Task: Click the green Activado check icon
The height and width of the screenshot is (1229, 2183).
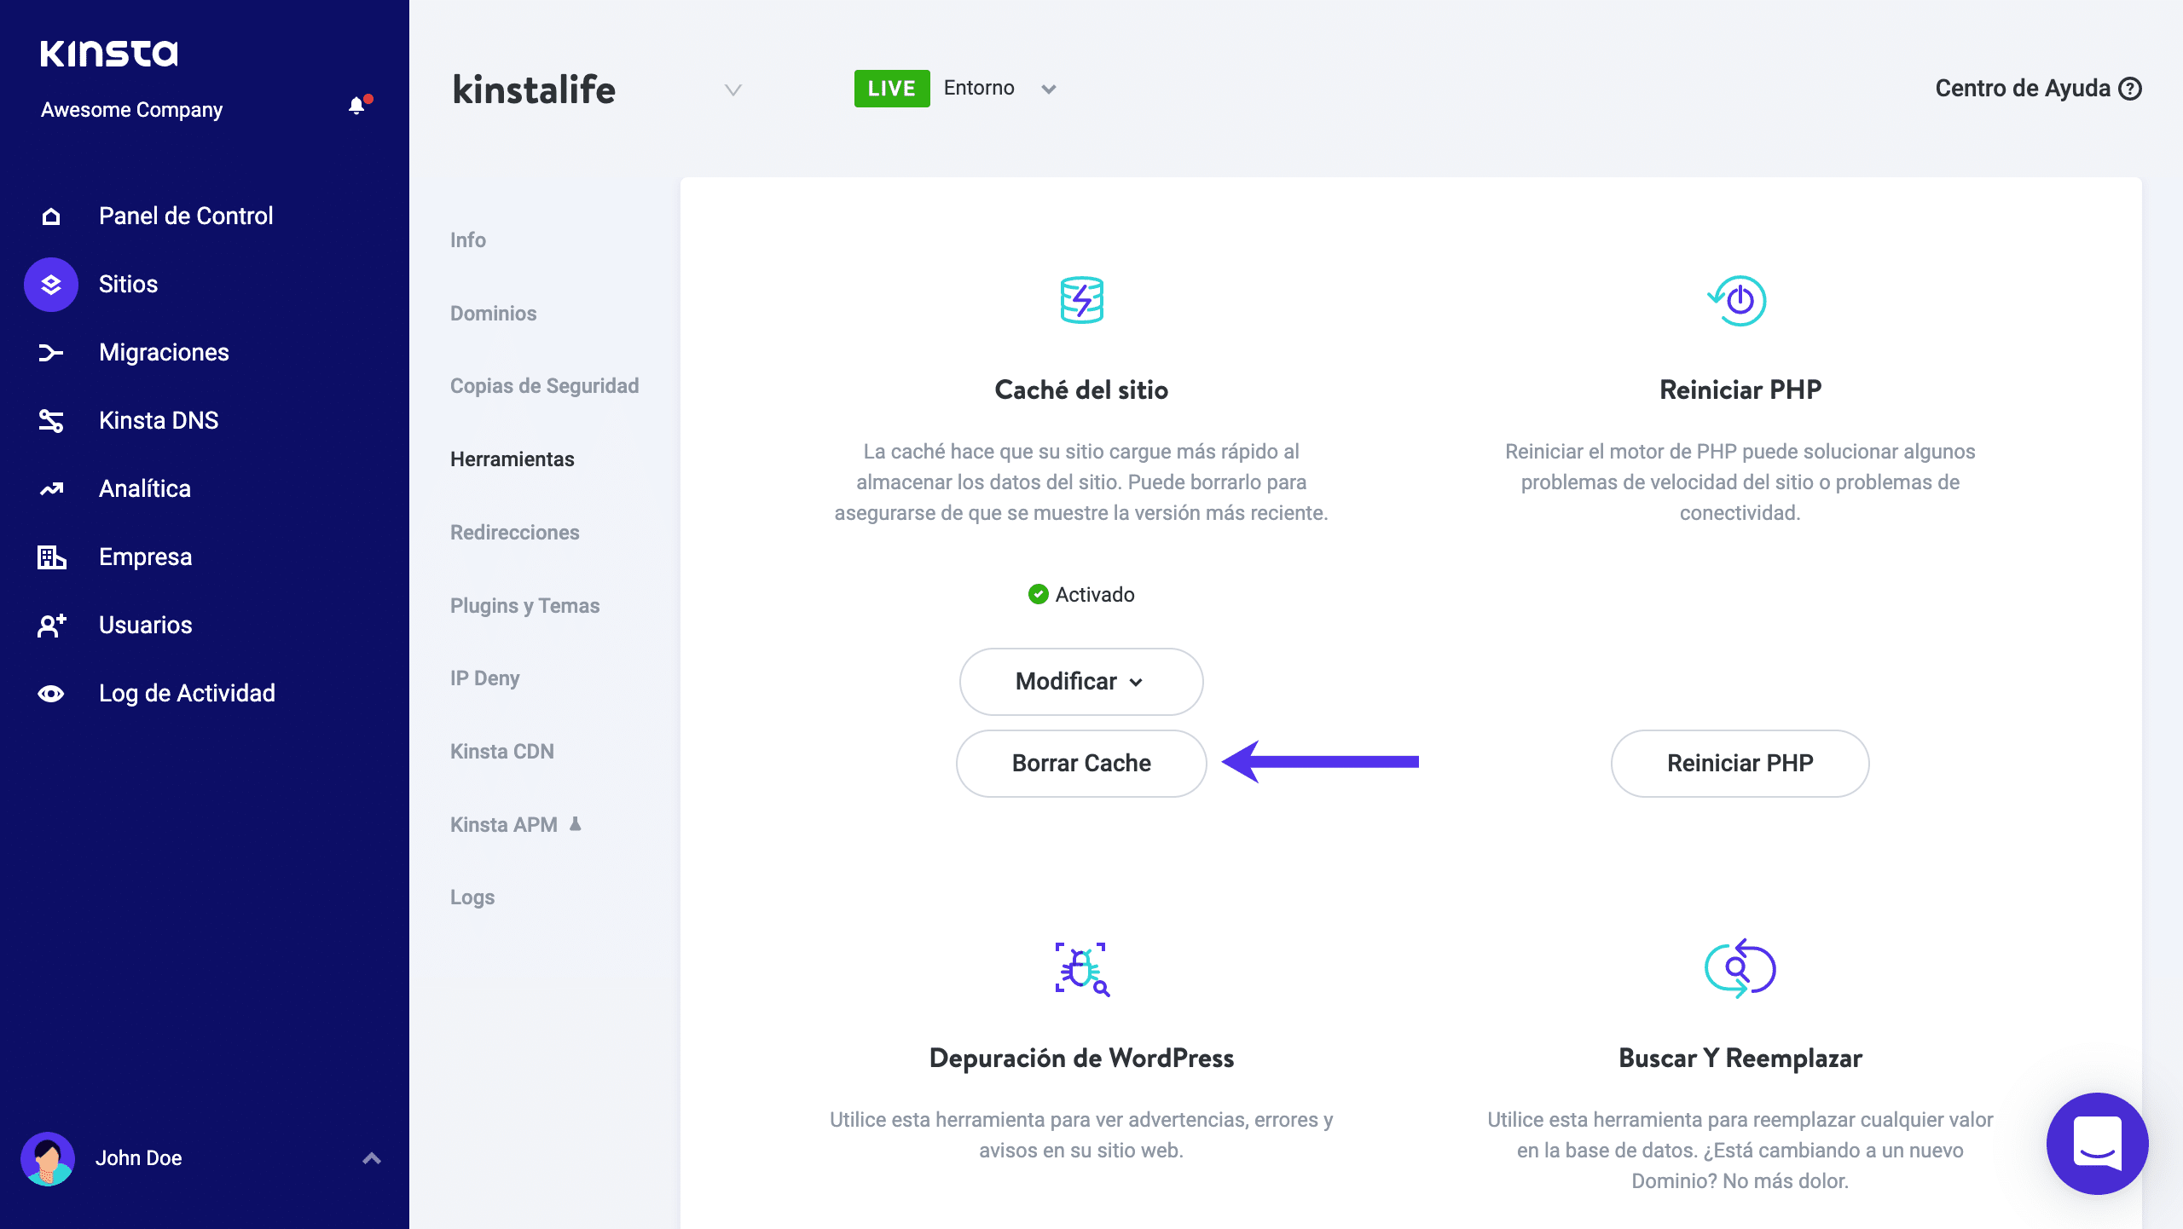Action: click(1038, 594)
